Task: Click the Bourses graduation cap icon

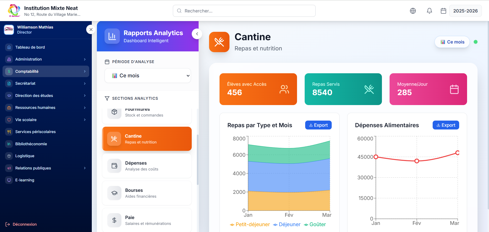Action: 114,193
